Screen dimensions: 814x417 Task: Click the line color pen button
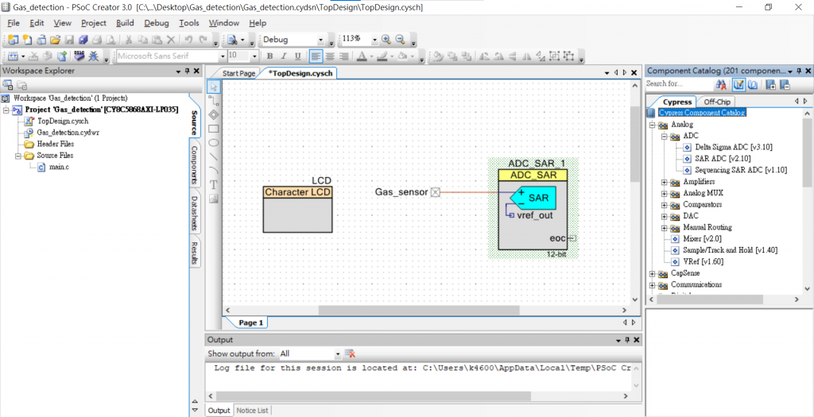[382, 56]
